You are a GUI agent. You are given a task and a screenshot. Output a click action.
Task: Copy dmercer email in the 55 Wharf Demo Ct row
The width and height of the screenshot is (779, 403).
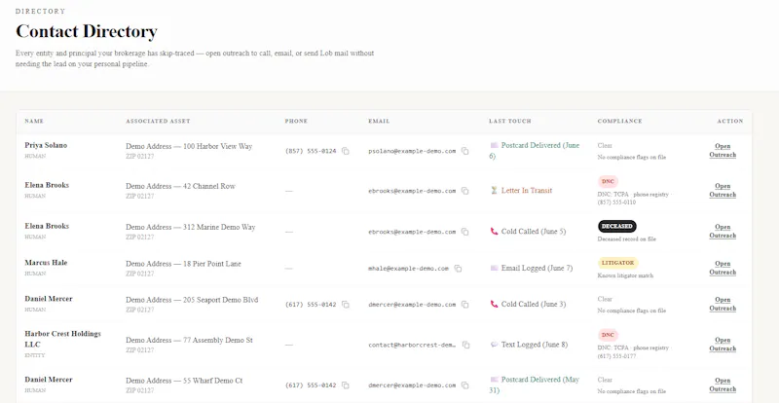[x=464, y=385]
